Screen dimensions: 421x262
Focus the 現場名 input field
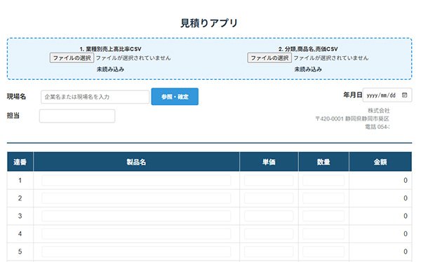[95, 97]
